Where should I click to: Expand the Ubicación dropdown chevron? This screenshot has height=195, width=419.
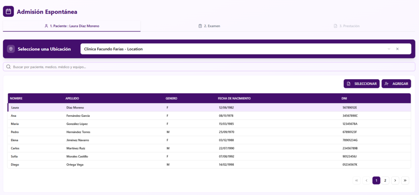[x=389, y=49]
